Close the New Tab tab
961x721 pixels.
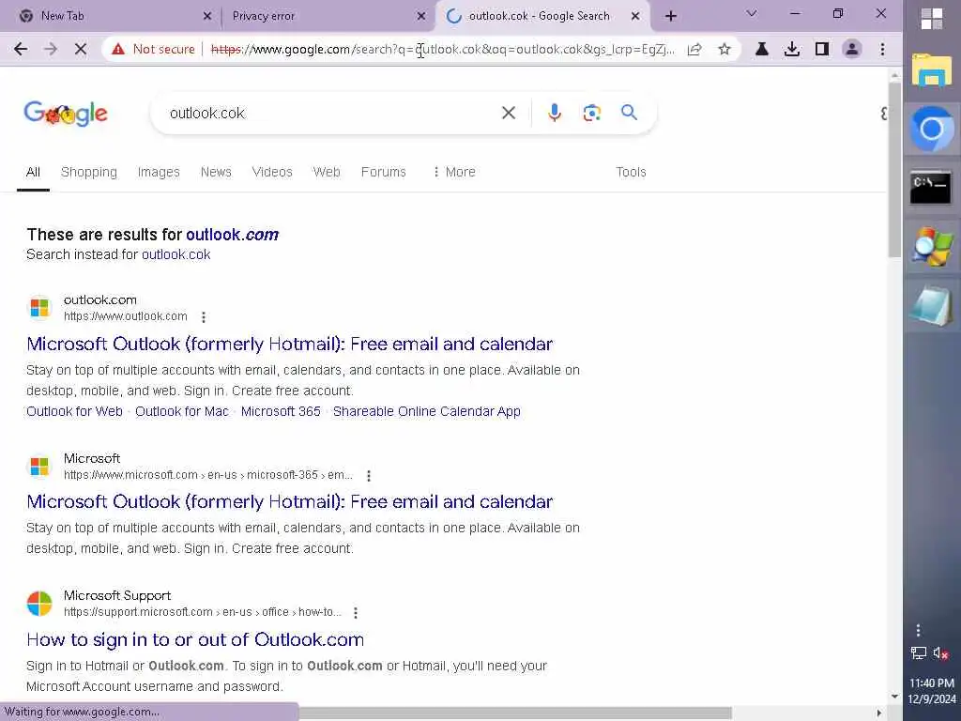(207, 16)
